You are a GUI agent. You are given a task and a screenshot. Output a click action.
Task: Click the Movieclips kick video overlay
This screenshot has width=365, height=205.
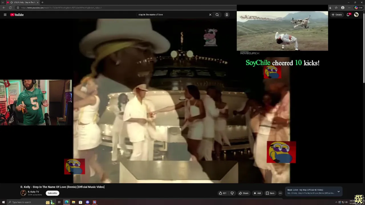[x=282, y=31]
